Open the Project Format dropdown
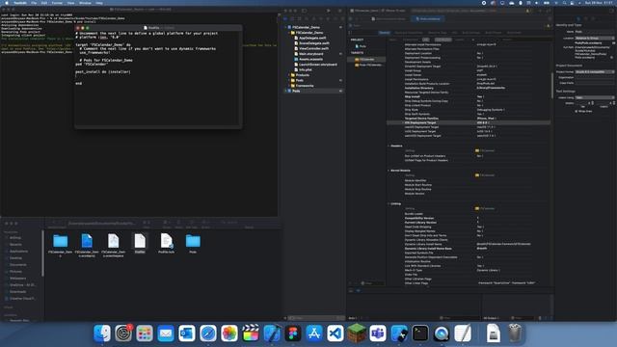Viewport: 617px width, 347px height. click(595, 72)
